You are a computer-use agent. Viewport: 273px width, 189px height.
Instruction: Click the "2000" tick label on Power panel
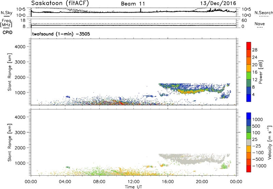(x=20, y=77)
